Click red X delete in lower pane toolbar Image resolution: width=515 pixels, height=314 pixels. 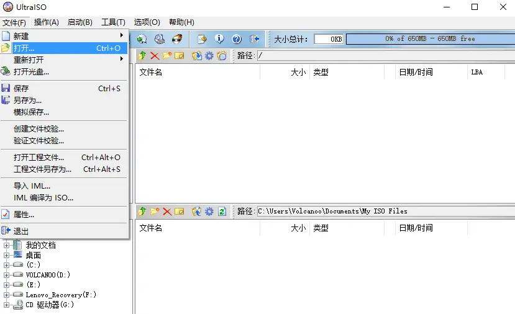(x=167, y=212)
